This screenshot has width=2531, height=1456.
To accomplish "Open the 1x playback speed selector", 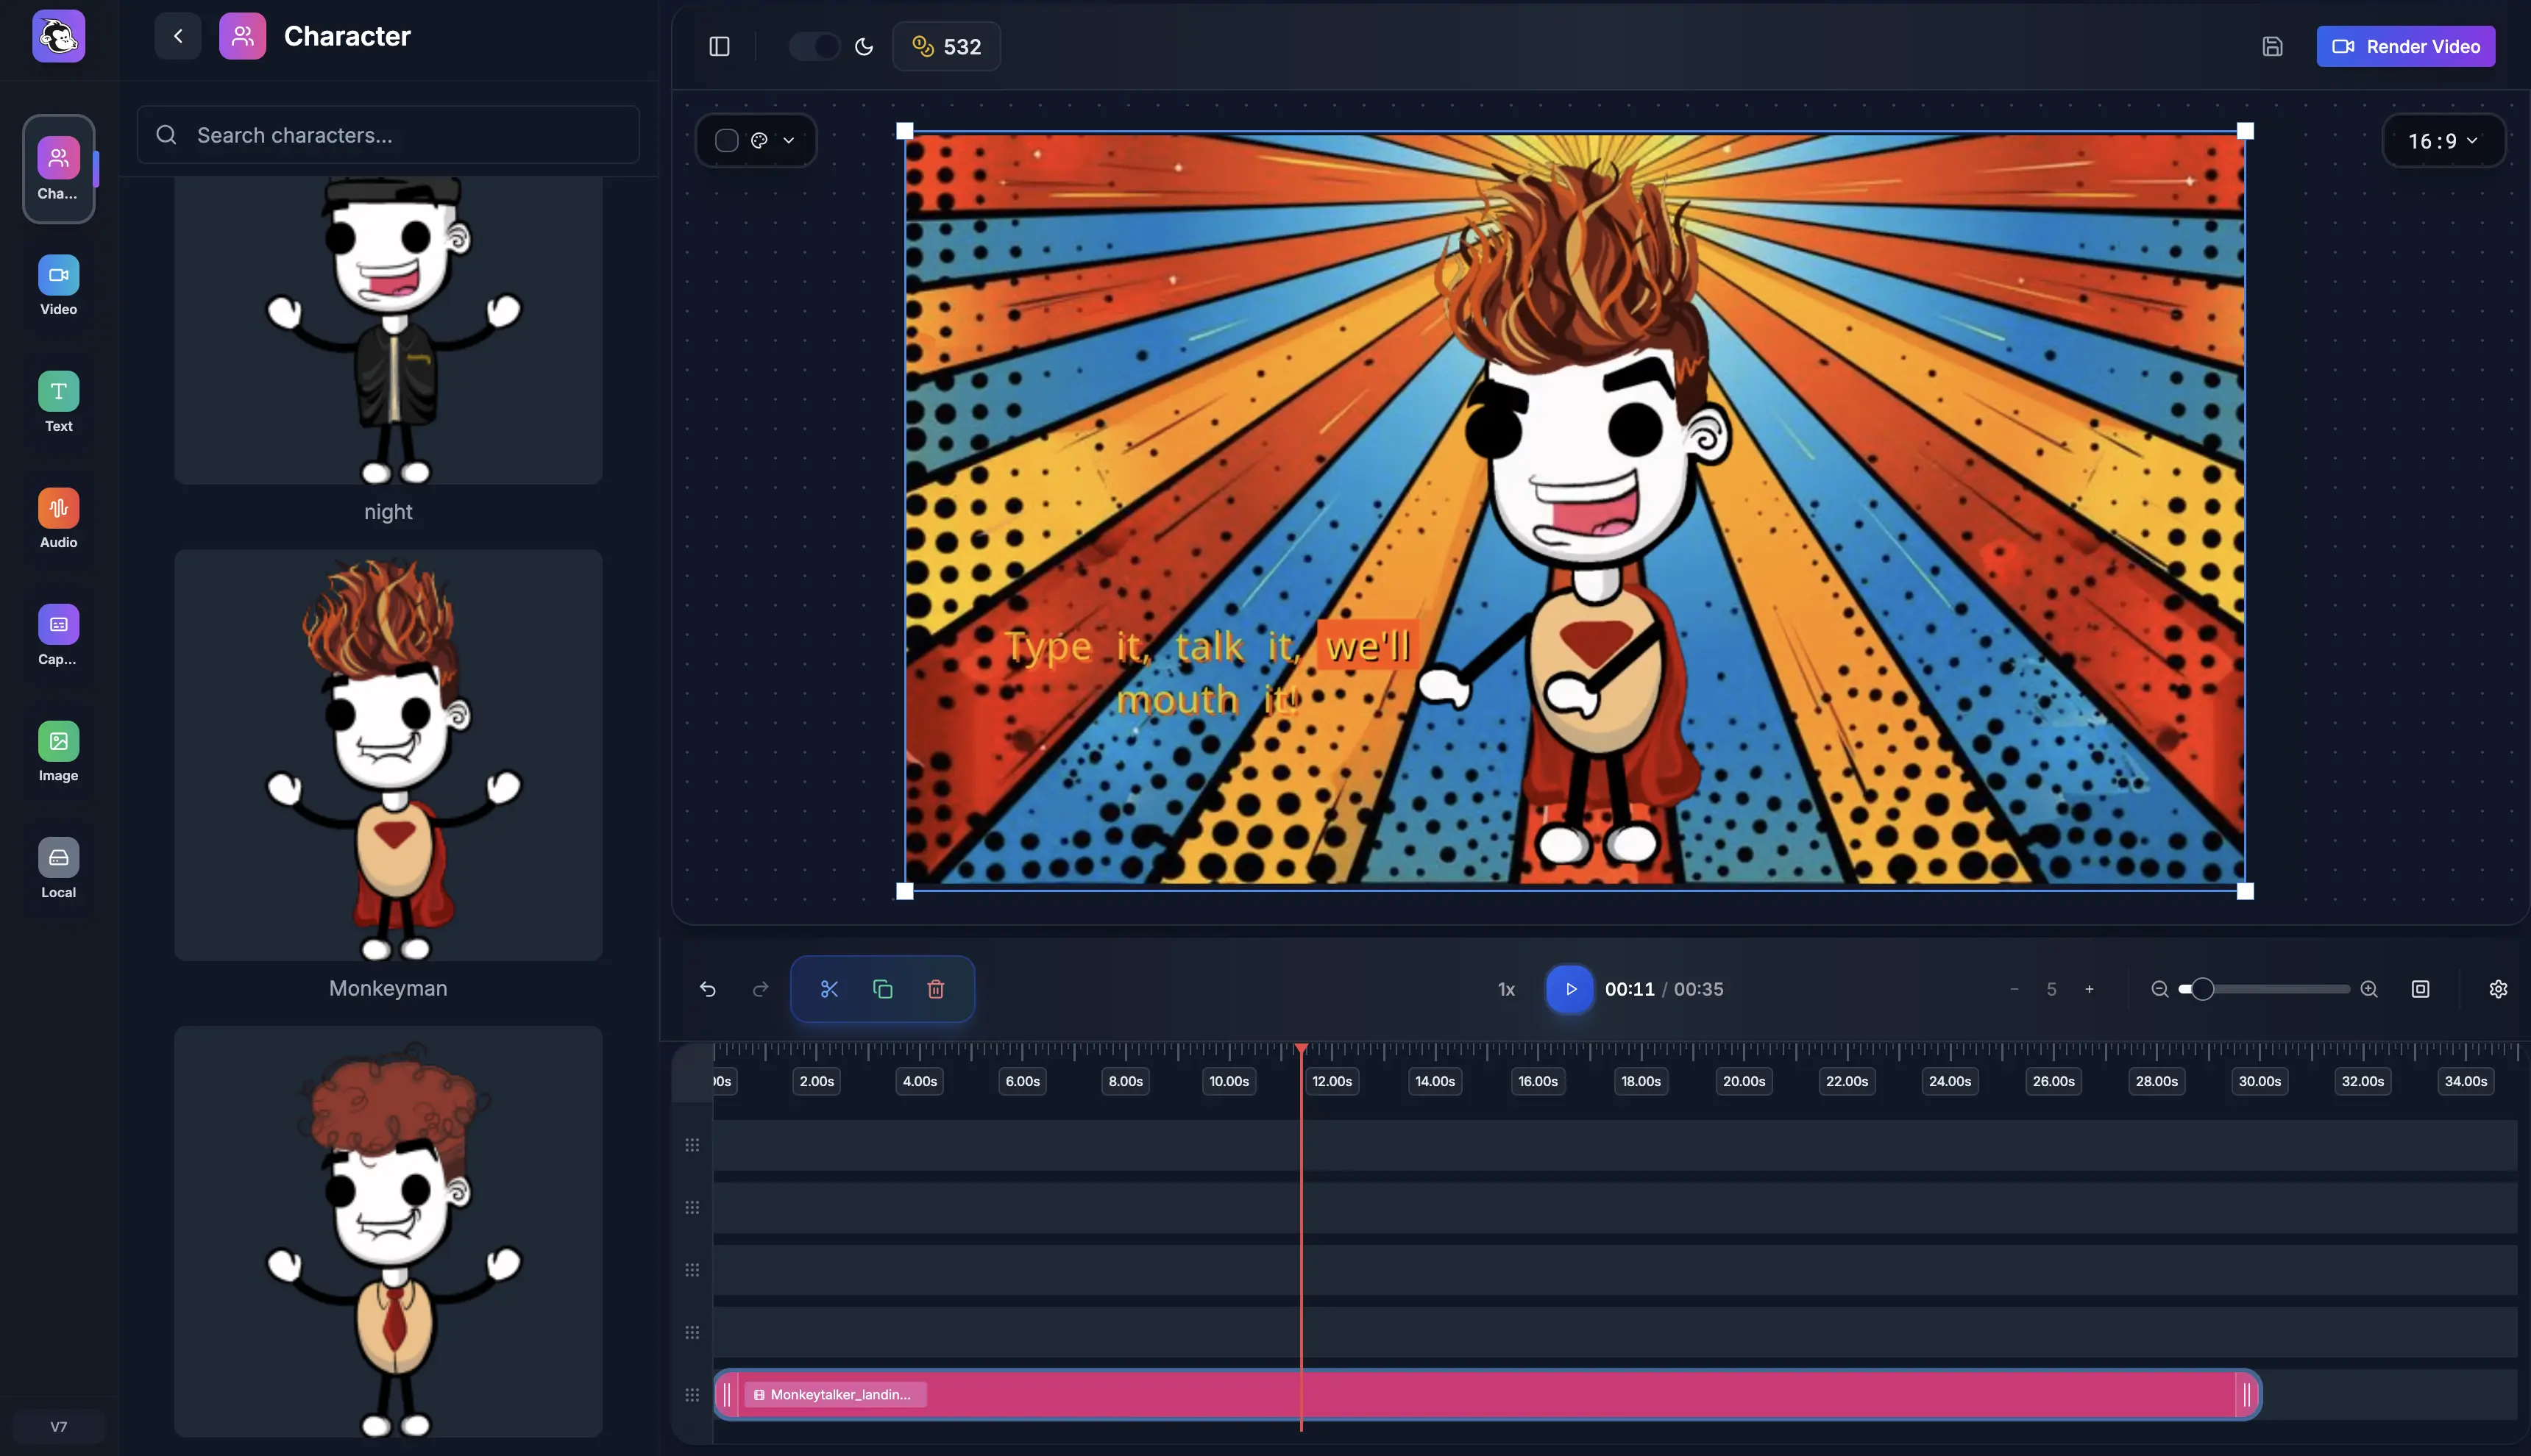I will 1505,988.
